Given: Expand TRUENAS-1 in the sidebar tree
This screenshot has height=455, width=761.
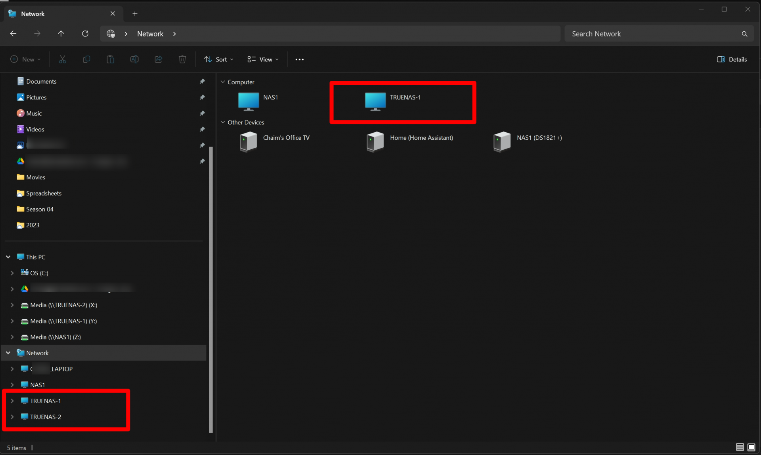Looking at the screenshot, I should (12, 401).
